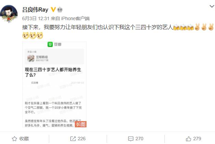The height and width of the screenshot is (144, 215).
Task: Open repost count 226
Action: (x=82, y=139)
